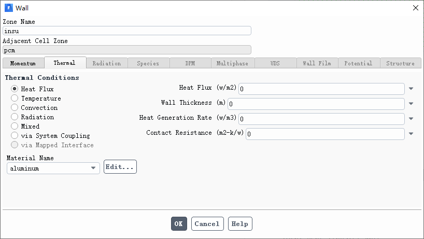Select the Temperature thermal condition
The height and width of the screenshot is (239, 424).
(x=15, y=98)
